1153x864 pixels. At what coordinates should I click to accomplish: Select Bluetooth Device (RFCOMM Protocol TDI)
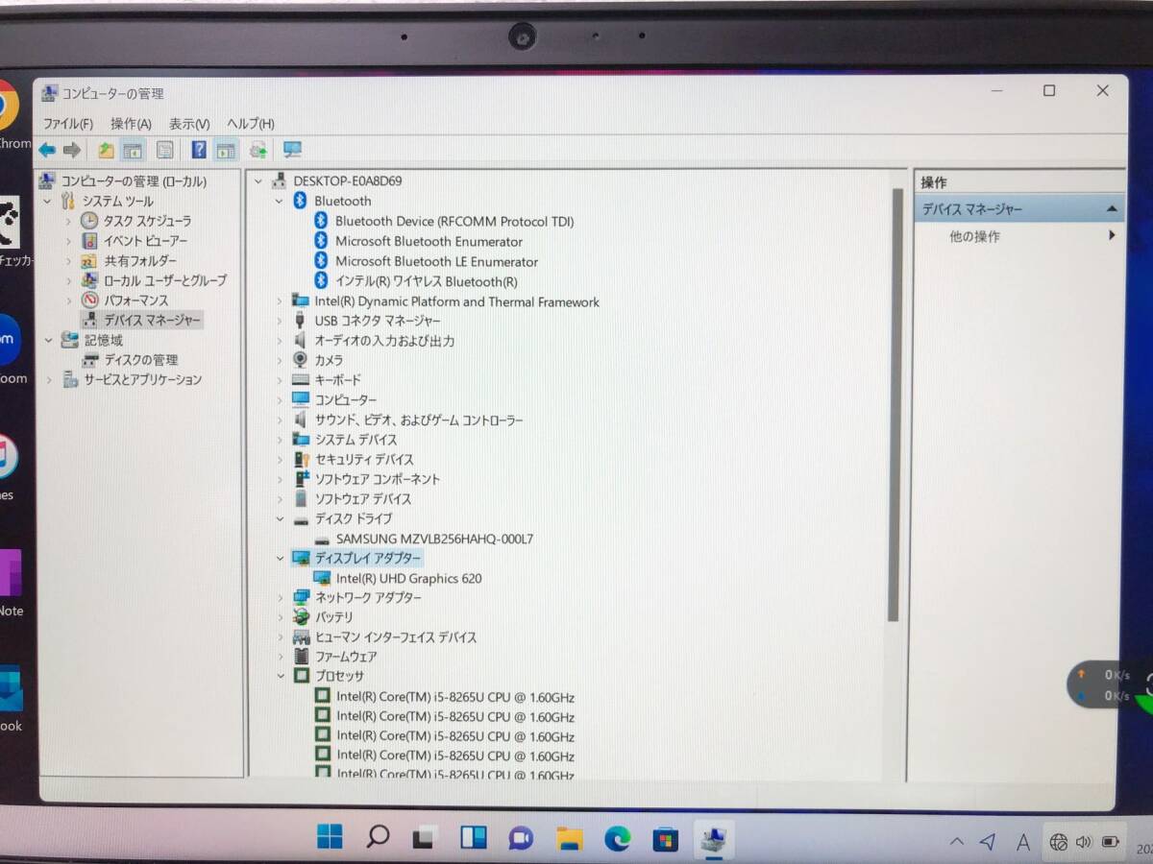454,222
